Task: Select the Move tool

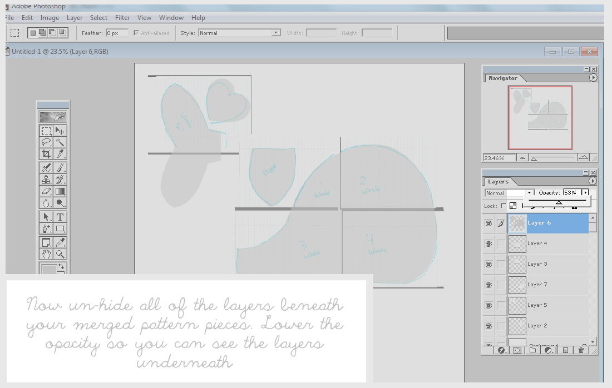Action: coord(61,131)
